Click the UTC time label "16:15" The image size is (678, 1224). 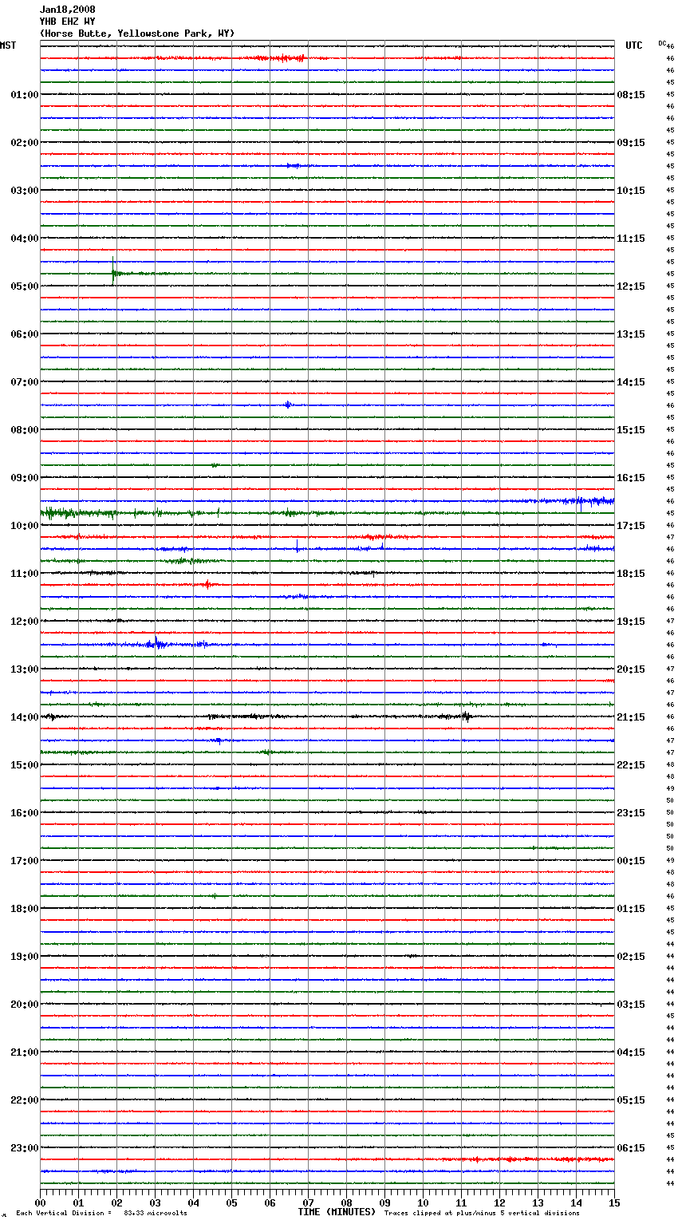click(631, 478)
